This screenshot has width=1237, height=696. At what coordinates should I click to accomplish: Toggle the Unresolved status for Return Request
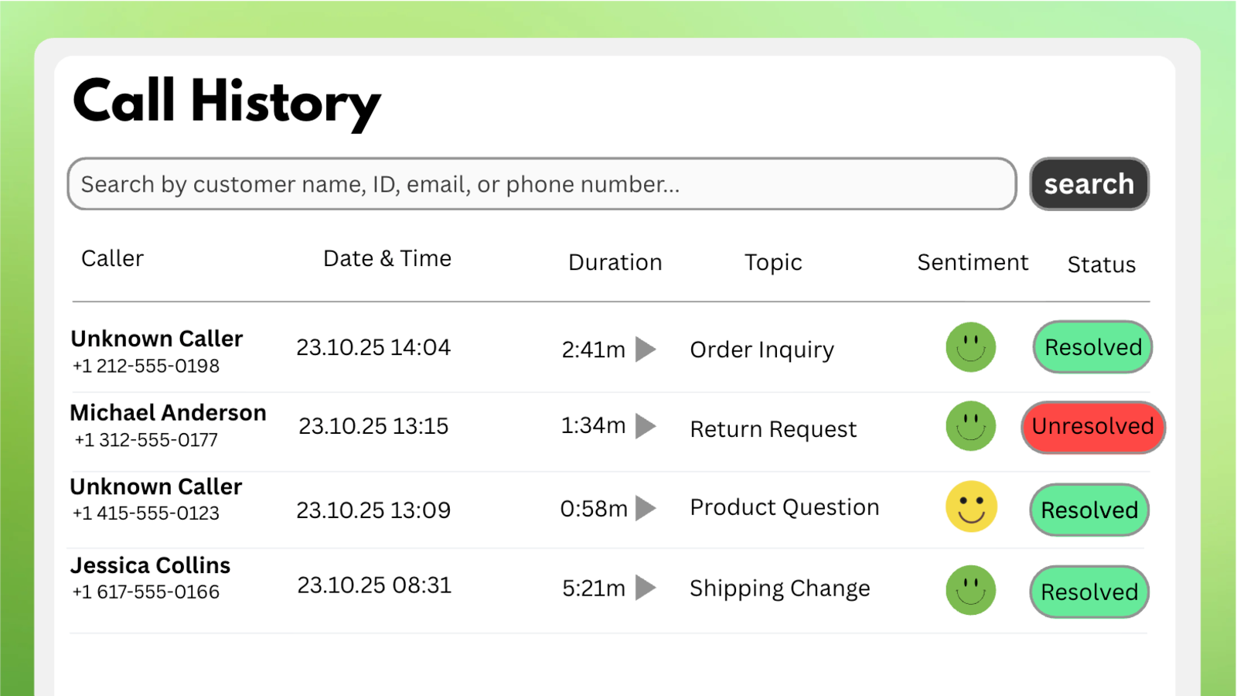point(1092,427)
